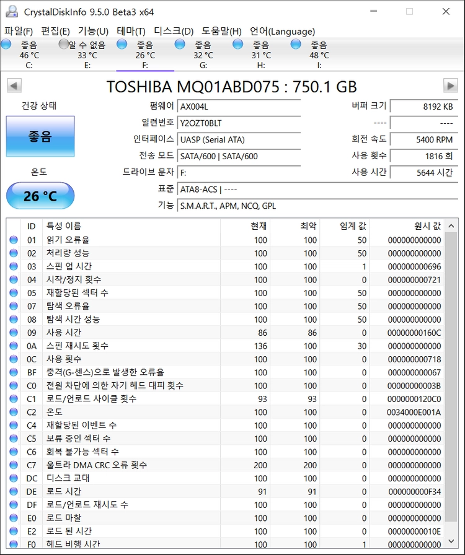Click status orb for DF 로드/언로드 재시도 수

click(14, 505)
